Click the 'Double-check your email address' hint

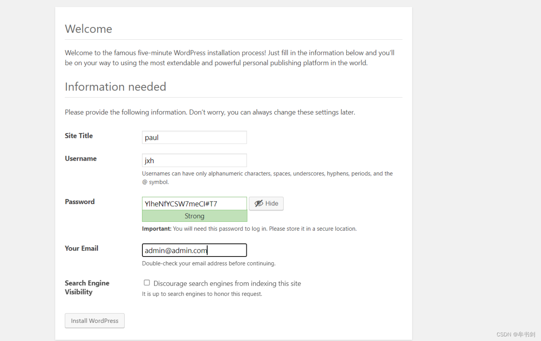pyautogui.click(x=208, y=263)
